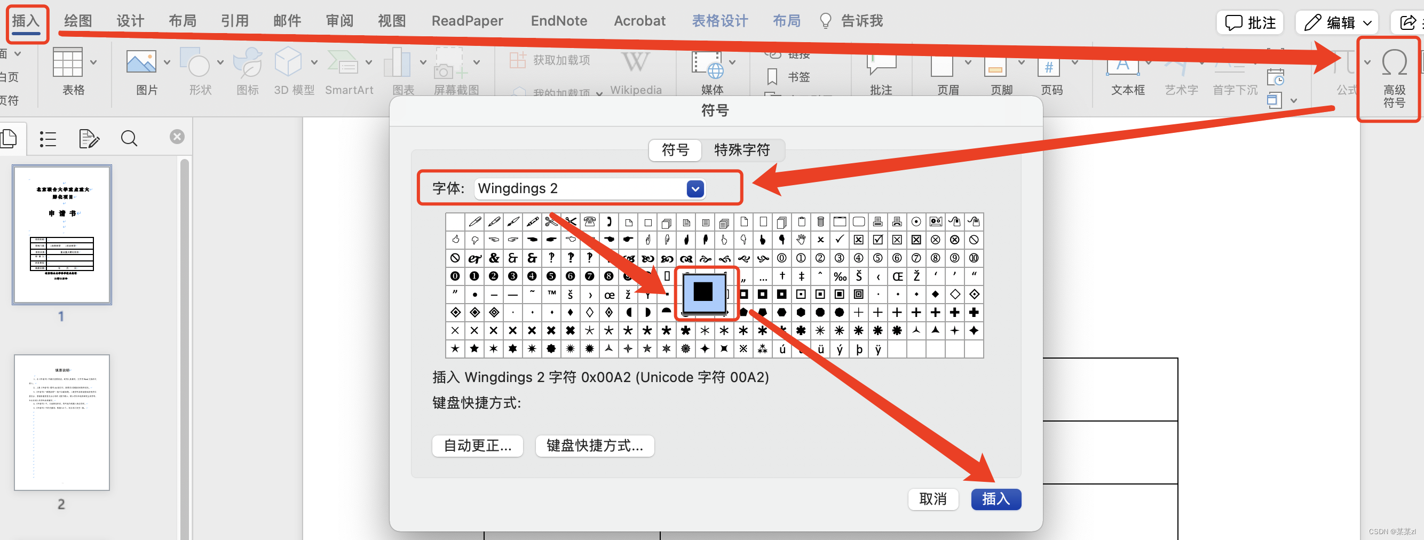Insert a 文本框 text box
The height and width of the screenshot is (540, 1424).
point(1123,65)
